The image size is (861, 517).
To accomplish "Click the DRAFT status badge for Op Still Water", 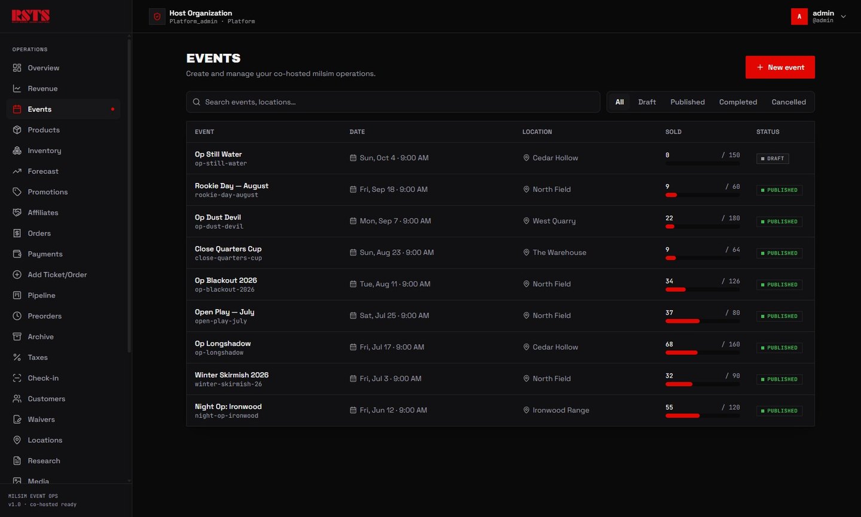I will pos(773,158).
